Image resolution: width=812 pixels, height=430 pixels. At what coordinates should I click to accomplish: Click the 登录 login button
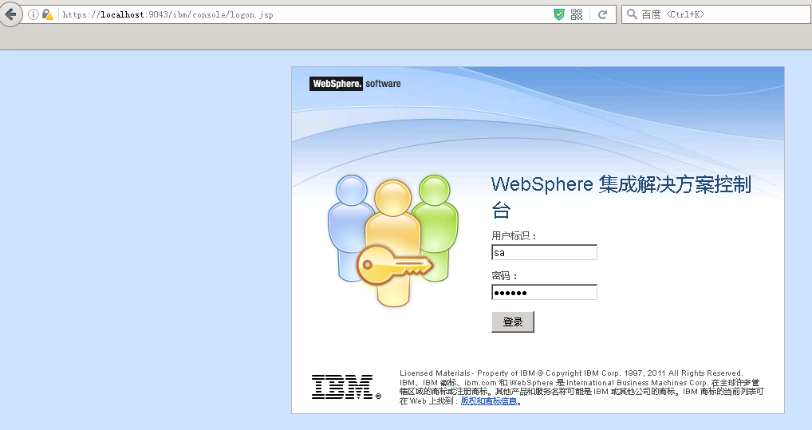pyautogui.click(x=513, y=322)
